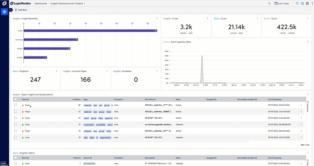Sort Singleton Alerts by # Events column
This screenshot has height=166, width=314.
point(77,158)
